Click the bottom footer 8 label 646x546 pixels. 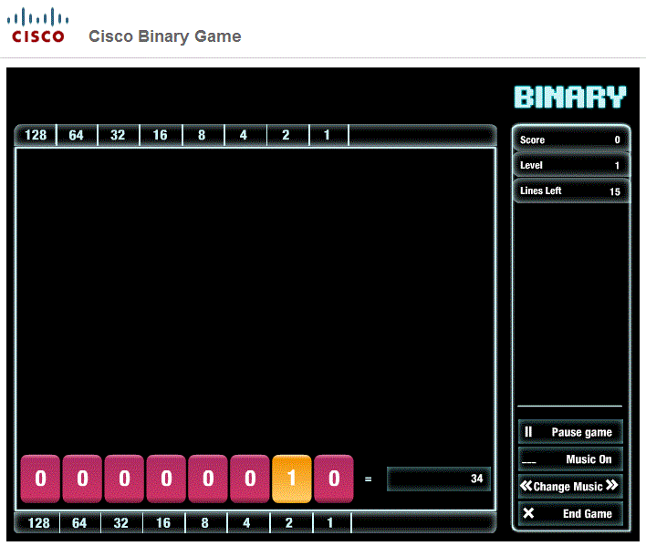tap(204, 523)
